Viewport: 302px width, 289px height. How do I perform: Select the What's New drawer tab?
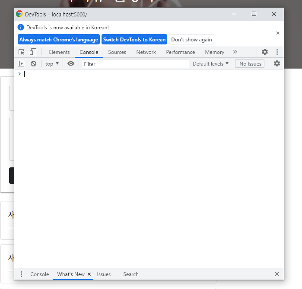coord(71,274)
